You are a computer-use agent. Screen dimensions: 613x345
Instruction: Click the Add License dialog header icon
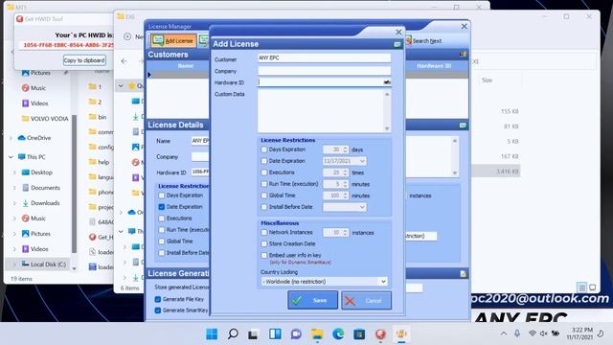[x=397, y=44]
